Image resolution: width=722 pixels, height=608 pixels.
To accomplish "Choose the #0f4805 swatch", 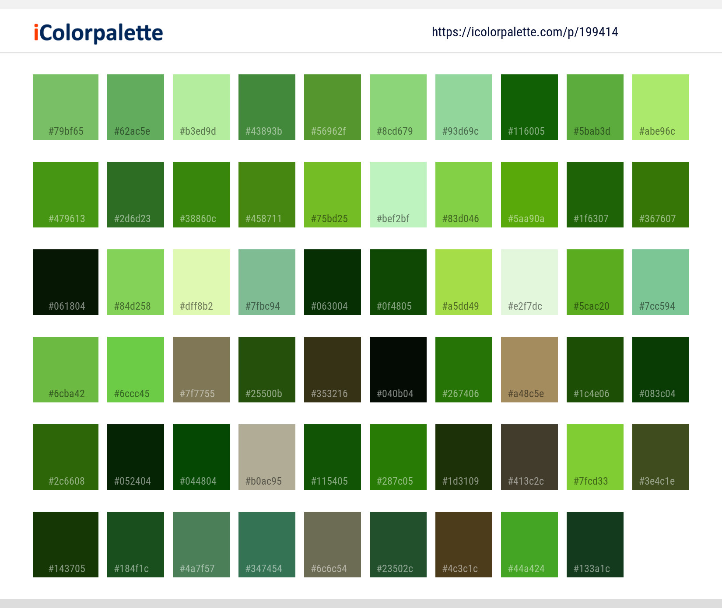I will pos(398,282).
